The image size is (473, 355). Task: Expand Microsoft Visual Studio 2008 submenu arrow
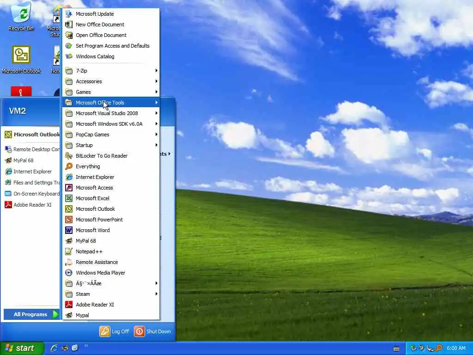[x=156, y=113]
